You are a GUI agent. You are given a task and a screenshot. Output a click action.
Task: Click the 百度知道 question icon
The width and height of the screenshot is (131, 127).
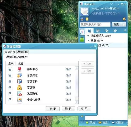point(19,75)
